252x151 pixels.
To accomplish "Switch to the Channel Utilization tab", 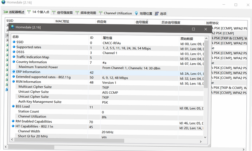I will pos(115,13).
